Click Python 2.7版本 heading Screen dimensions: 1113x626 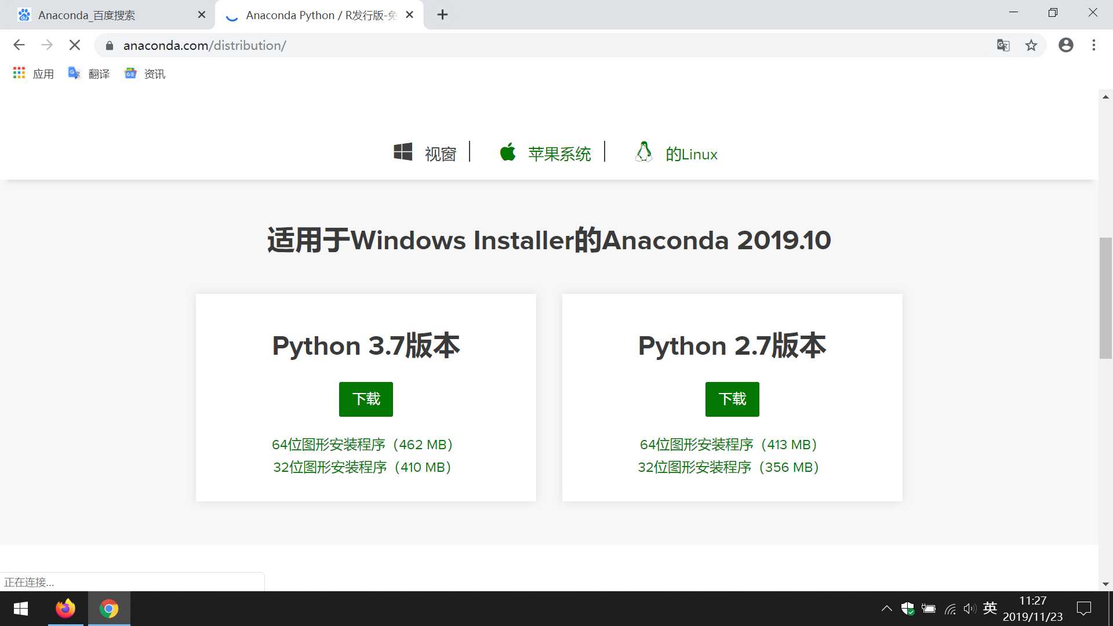pyautogui.click(x=732, y=345)
